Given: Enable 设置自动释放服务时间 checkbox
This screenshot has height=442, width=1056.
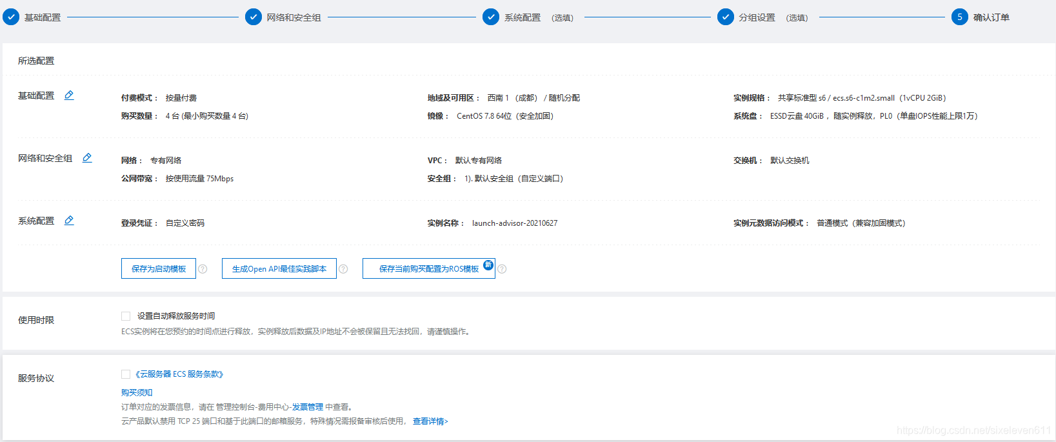Looking at the screenshot, I should 126,316.
